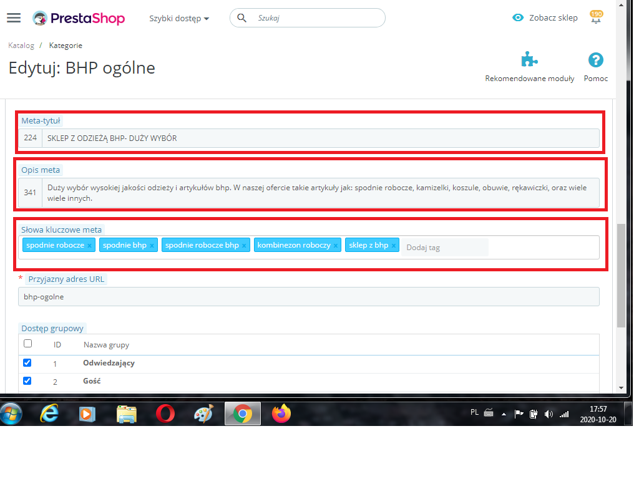This screenshot has height=479, width=639.
Task: Remove the 'spodnie bhp' tag
Action: [152, 246]
